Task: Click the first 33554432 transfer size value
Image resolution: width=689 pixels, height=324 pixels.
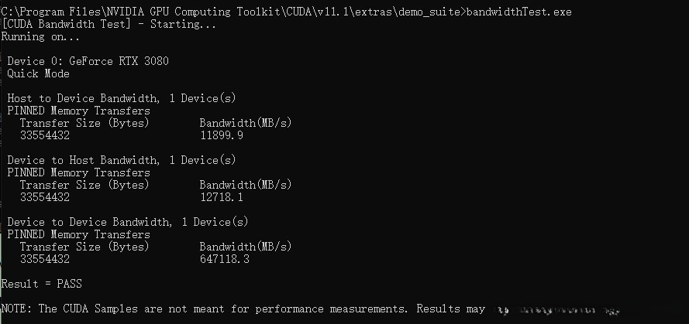Action: pos(45,135)
